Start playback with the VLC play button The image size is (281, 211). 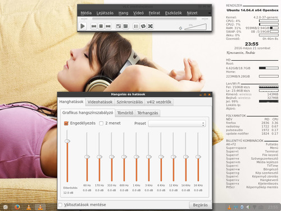tap(83, 26)
